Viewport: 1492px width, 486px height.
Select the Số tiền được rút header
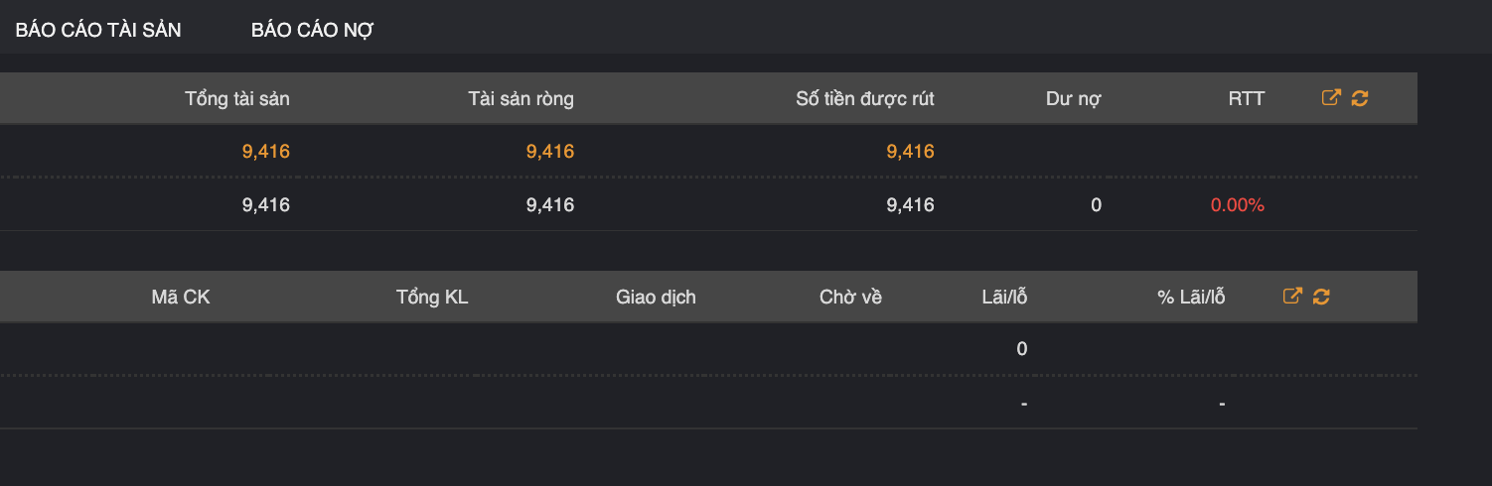pos(864,99)
